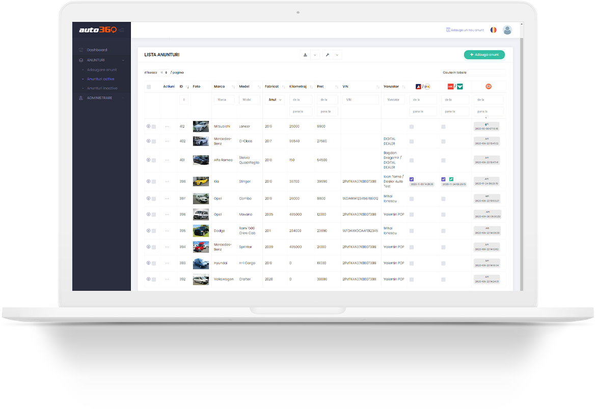
Task: Open Anunturi active in sidebar
Action: pos(101,79)
